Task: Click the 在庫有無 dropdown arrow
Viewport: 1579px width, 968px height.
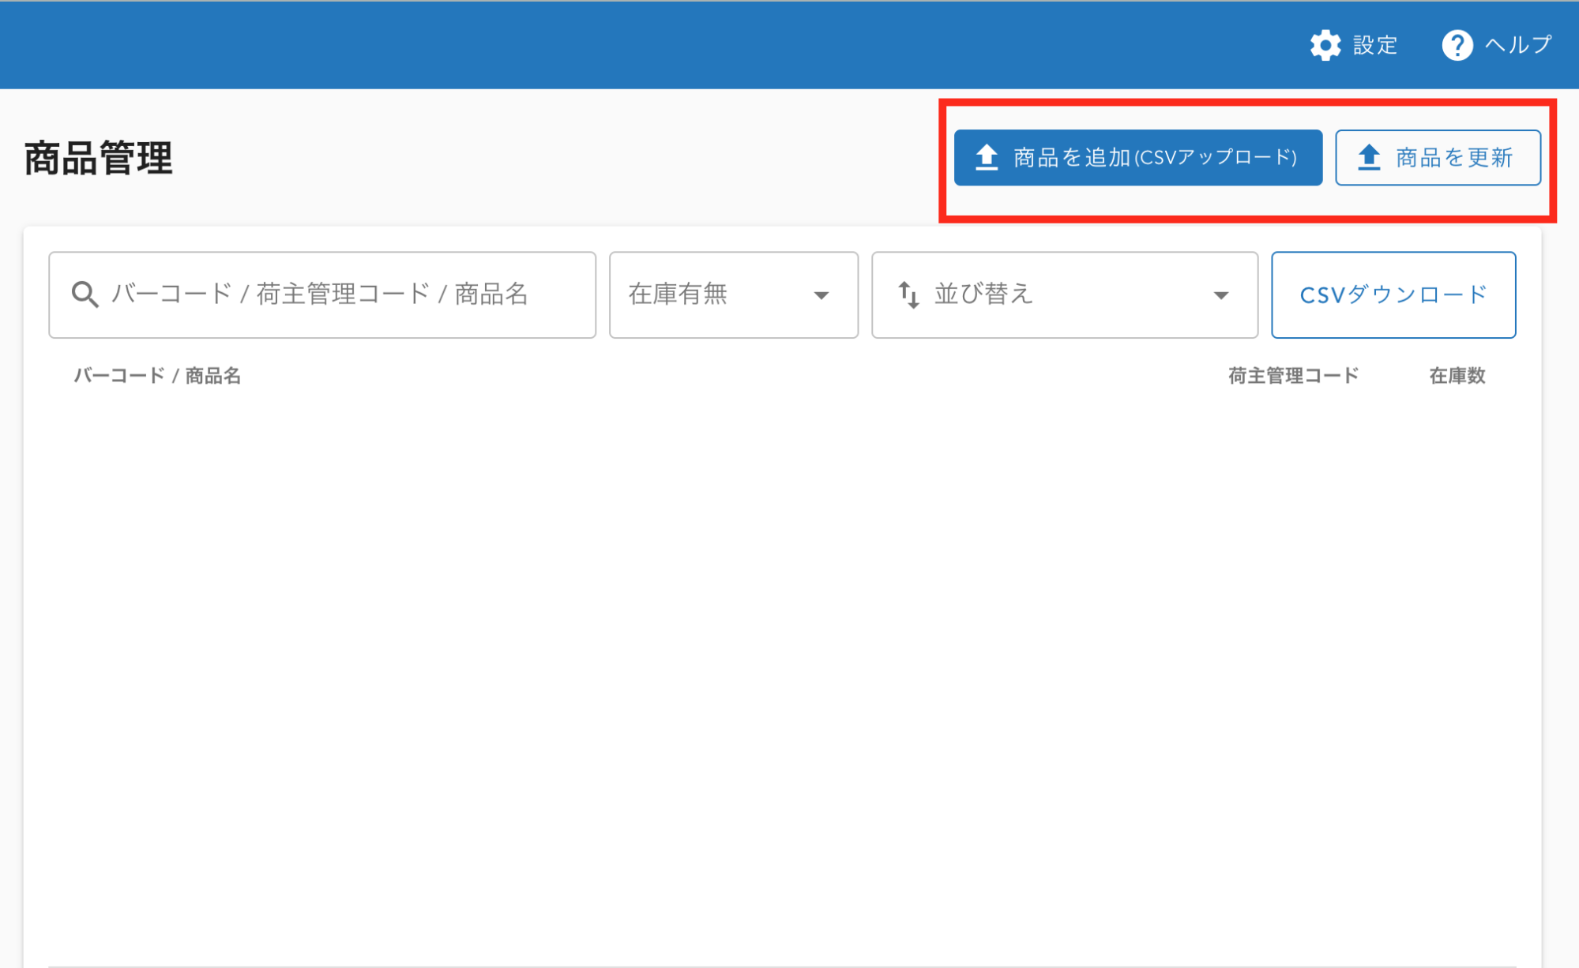Action: (821, 295)
